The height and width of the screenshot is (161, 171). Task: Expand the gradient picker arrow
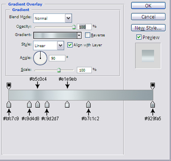[79, 35]
